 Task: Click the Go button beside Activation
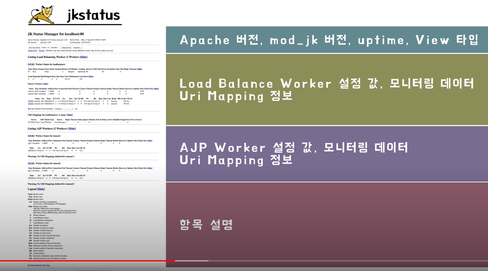click(x=76, y=109)
